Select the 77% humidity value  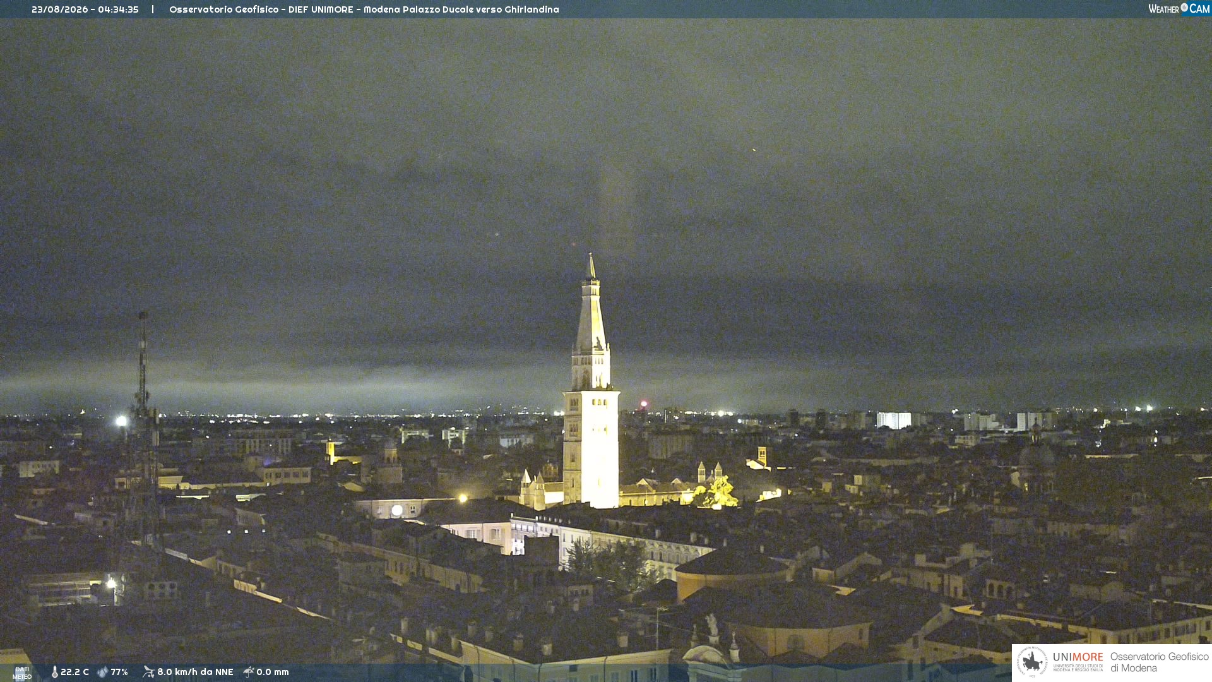pos(119,672)
